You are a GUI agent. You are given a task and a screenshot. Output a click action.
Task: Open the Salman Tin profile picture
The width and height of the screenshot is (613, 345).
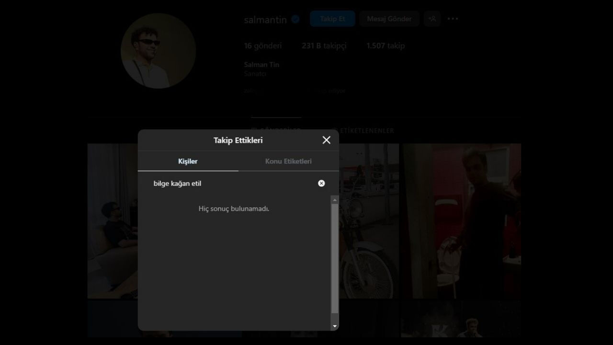click(158, 51)
